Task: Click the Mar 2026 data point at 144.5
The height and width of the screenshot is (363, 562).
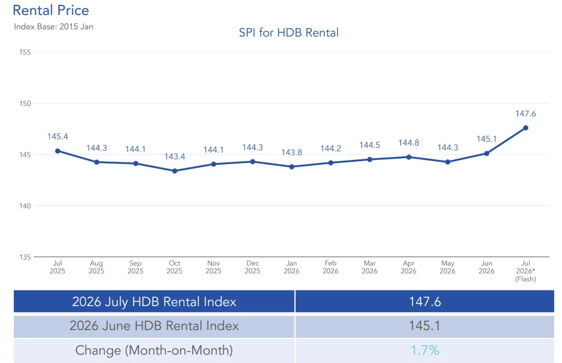Action: pos(370,159)
